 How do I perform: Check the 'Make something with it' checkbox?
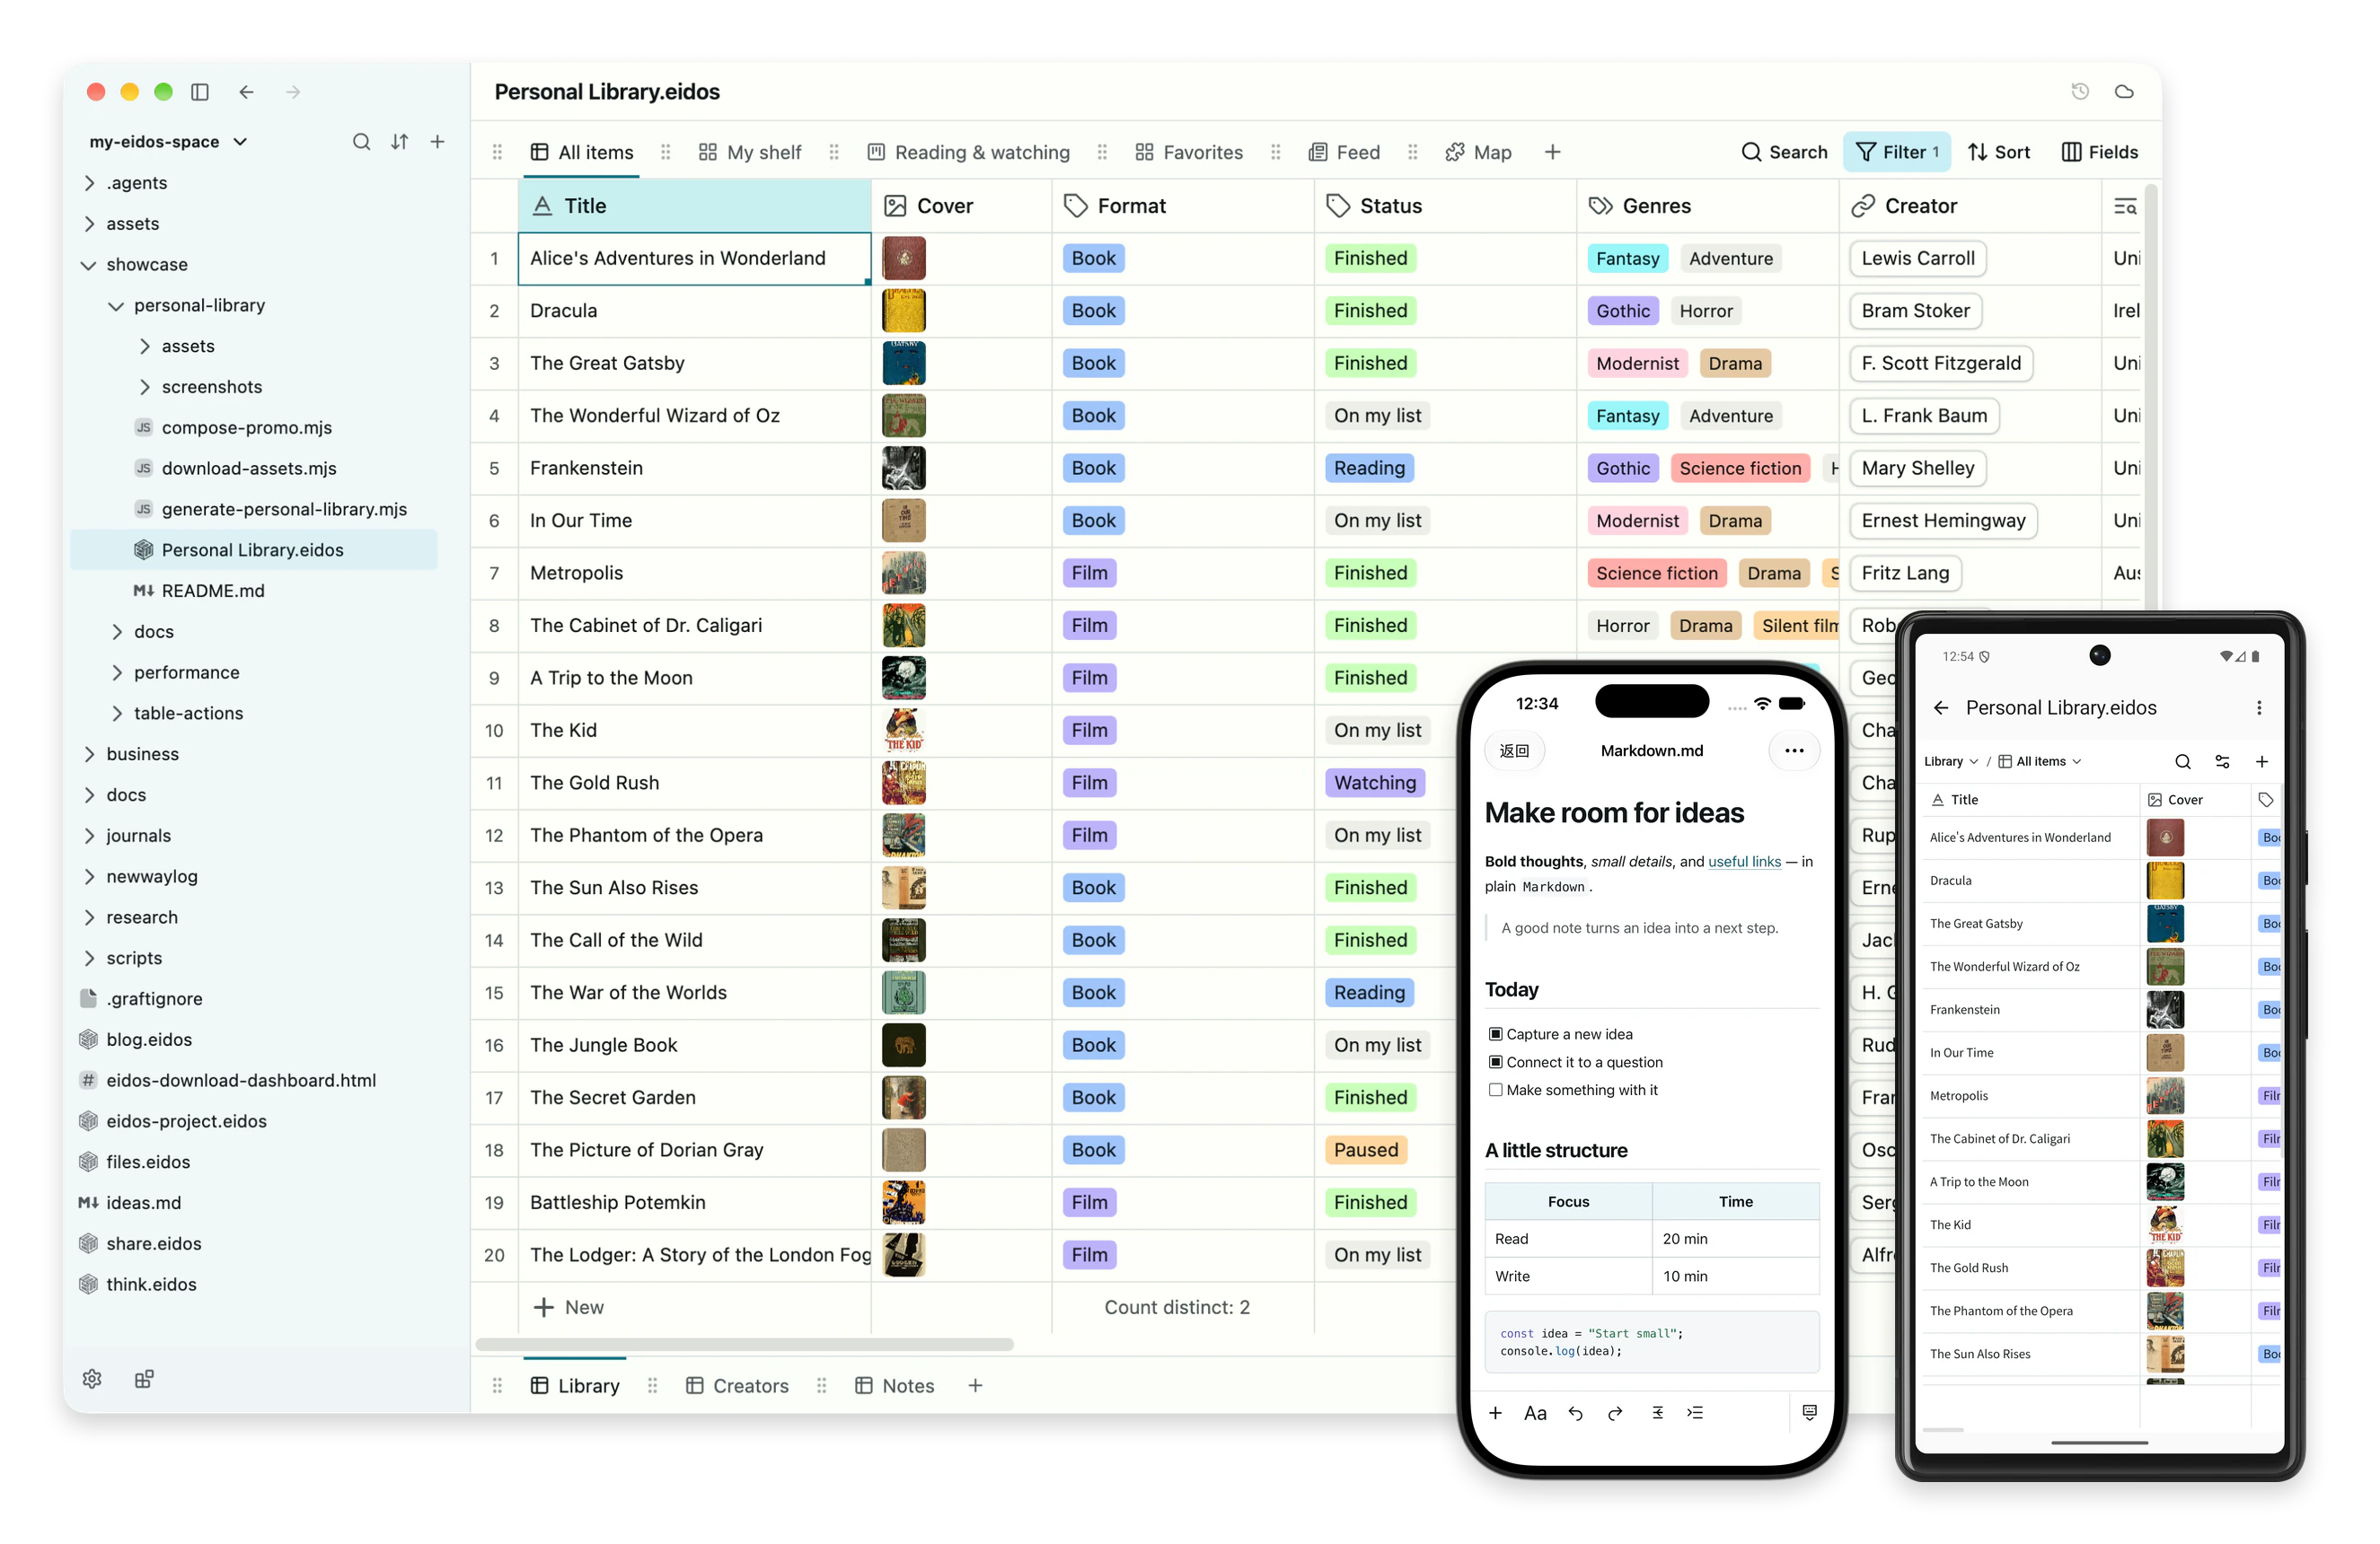coord(1495,1089)
